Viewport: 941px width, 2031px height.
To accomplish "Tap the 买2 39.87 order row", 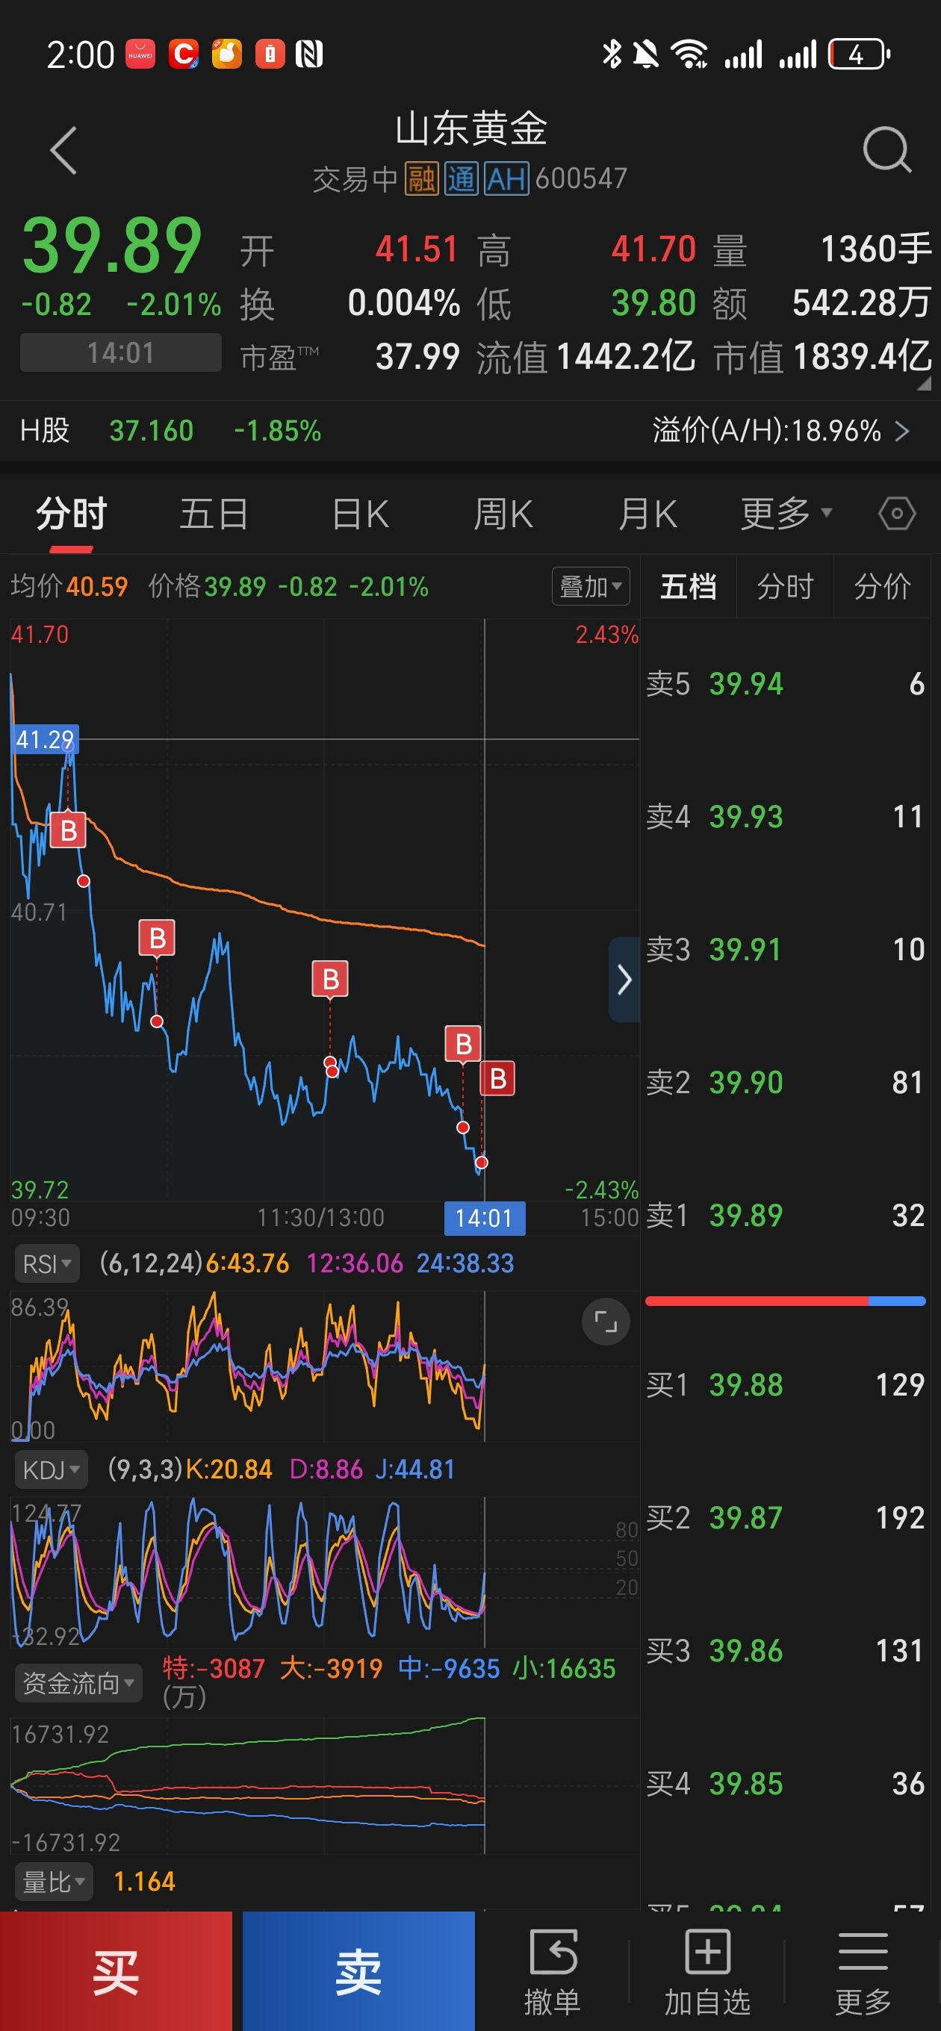I will click(x=785, y=1518).
